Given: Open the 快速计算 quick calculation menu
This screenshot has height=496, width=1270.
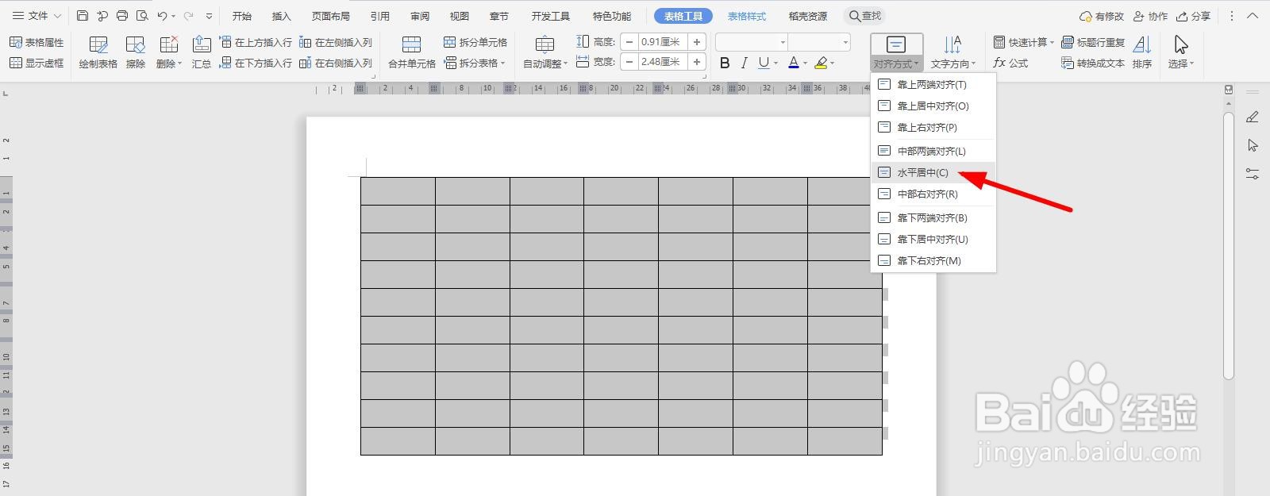Looking at the screenshot, I should click(1024, 42).
